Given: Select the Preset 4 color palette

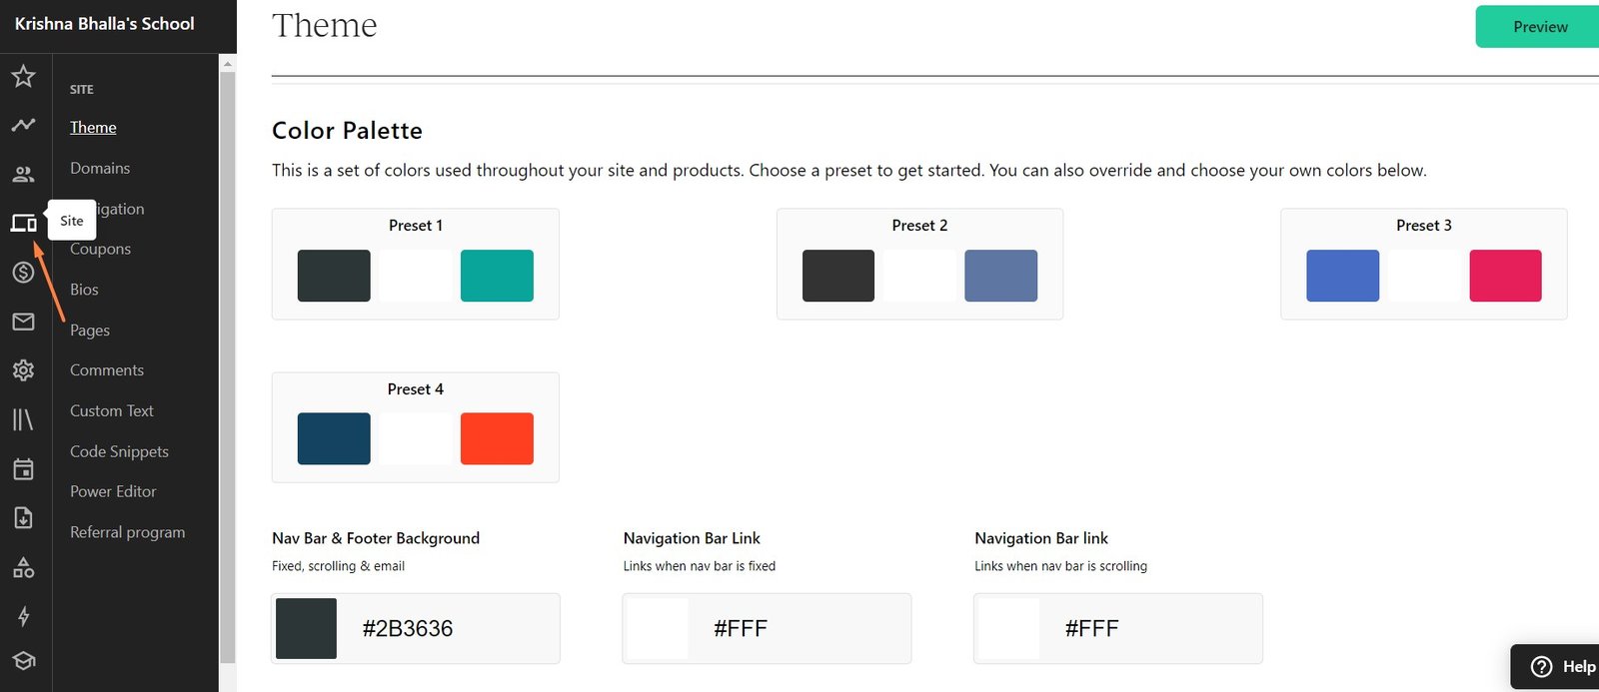Looking at the screenshot, I should pos(415,427).
